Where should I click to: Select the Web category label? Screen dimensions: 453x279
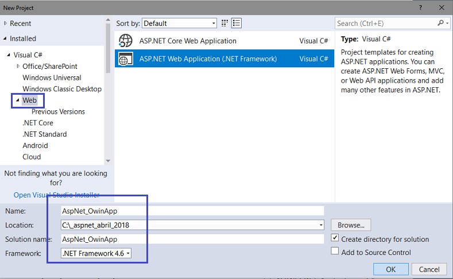pyautogui.click(x=29, y=100)
